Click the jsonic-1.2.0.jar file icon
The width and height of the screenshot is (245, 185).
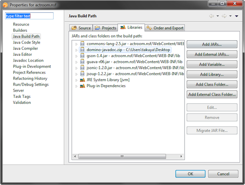point(82,68)
